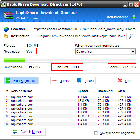Click the Switch Mirrors arrows icon
This screenshot has height=140, width=140.
(15, 132)
